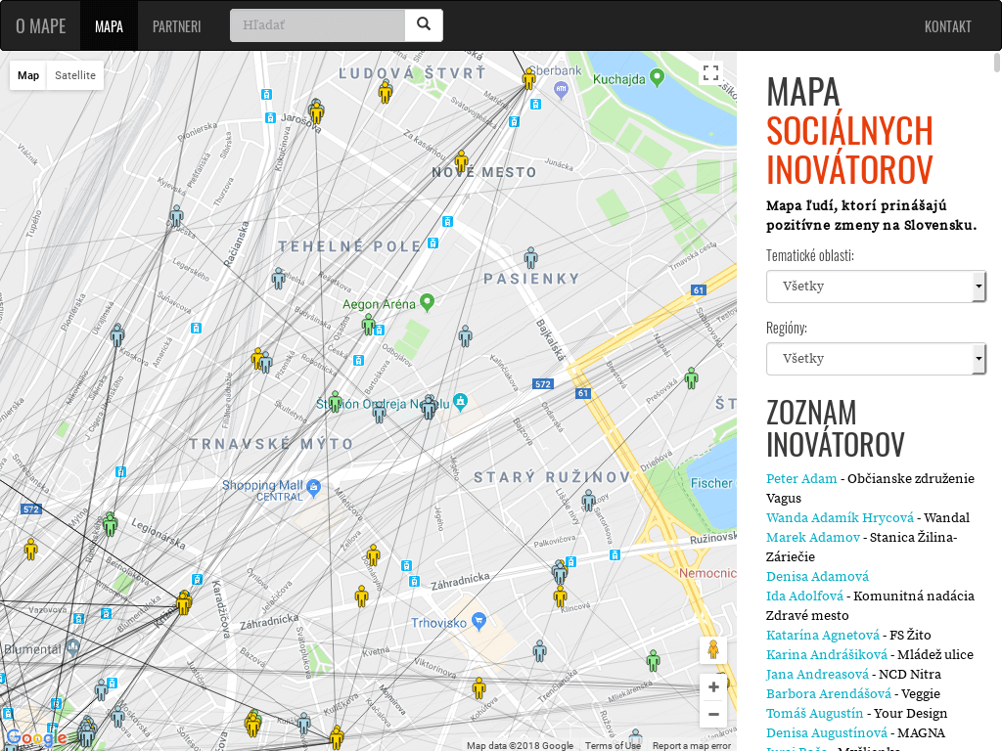This screenshot has height=751, width=1002.
Task: Open Katarína Agnetová's profile link
Action: [822, 635]
